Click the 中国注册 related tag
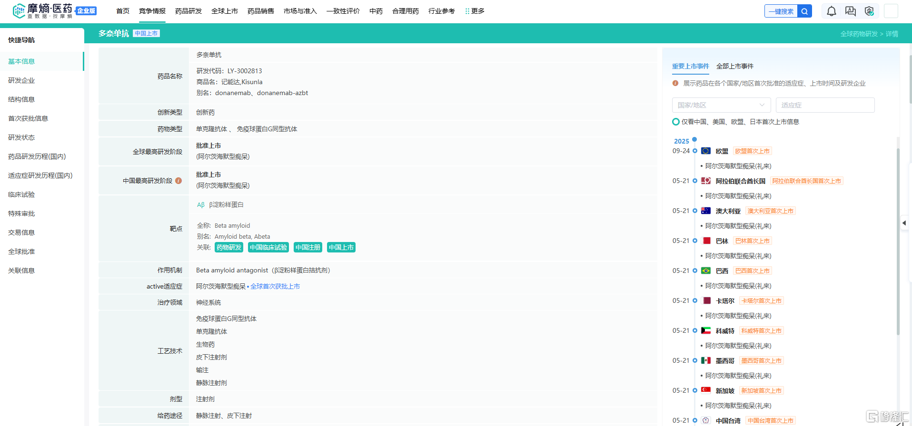The width and height of the screenshot is (912, 426). tap(308, 247)
